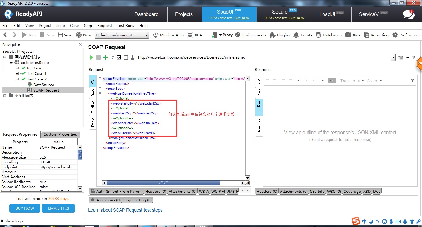The width and height of the screenshot is (422, 227).
Task: Open Assertions (0) panel tab
Action: pos(105,200)
